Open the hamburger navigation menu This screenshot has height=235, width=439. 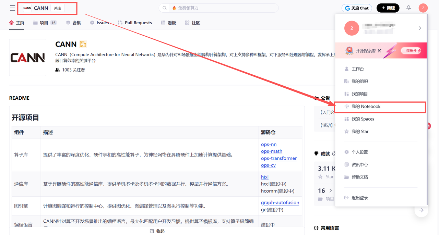[x=12, y=8]
